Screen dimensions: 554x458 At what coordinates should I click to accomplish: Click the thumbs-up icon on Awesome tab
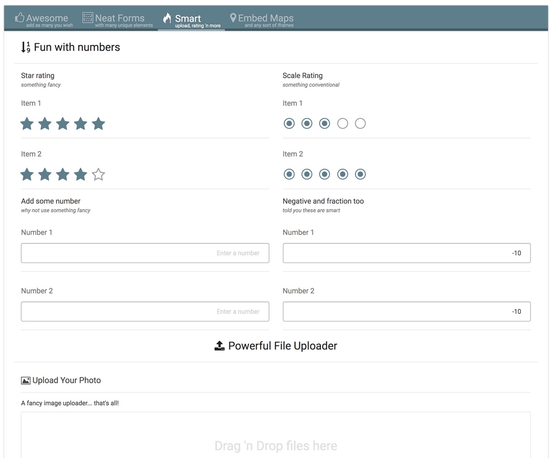(x=19, y=18)
